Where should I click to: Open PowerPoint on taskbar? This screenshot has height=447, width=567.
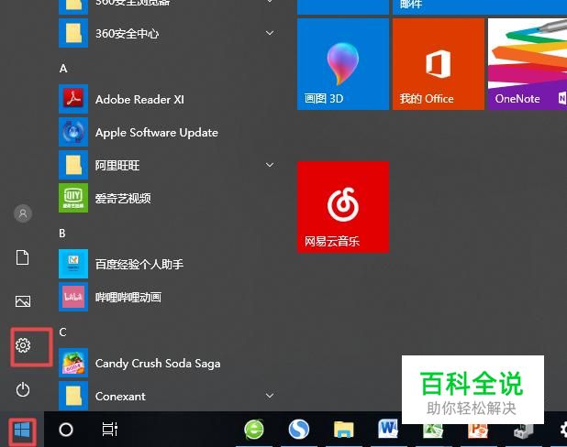[x=478, y=431]
